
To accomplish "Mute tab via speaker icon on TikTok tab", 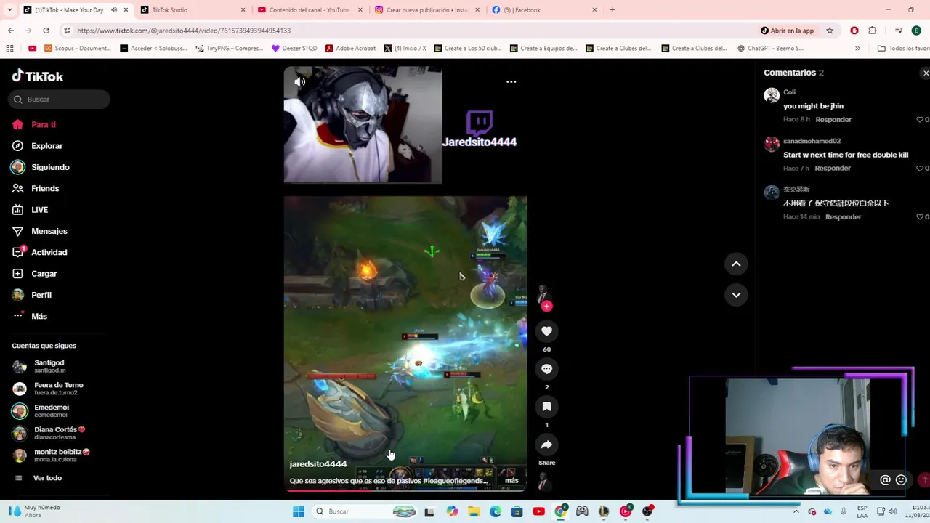I will pos(113,10).
